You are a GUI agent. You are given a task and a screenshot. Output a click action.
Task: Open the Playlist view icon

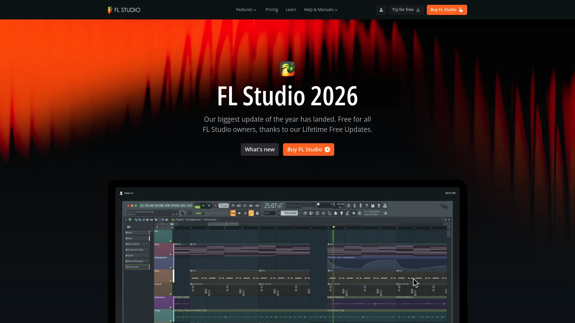click(305, 213)
